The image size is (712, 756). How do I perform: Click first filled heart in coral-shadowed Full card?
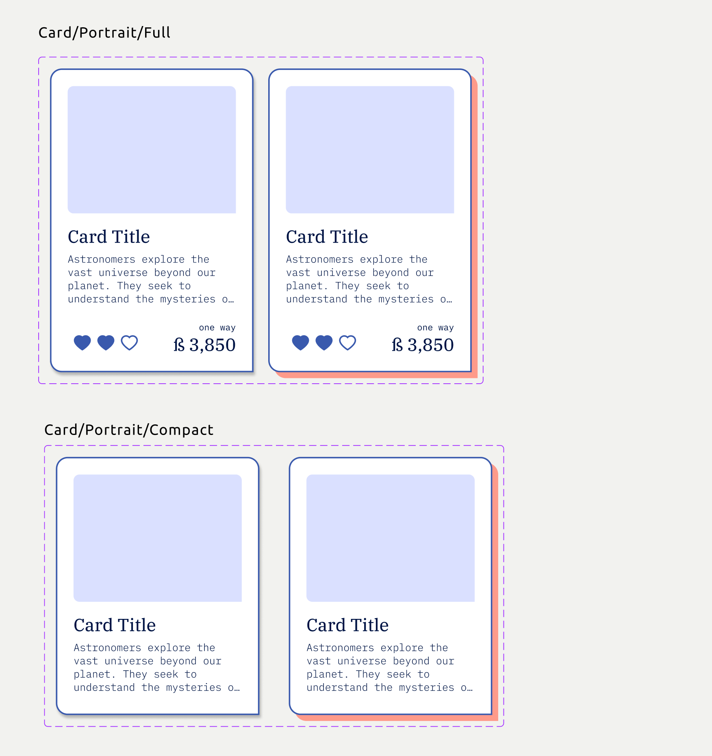(x=300, y=343)
